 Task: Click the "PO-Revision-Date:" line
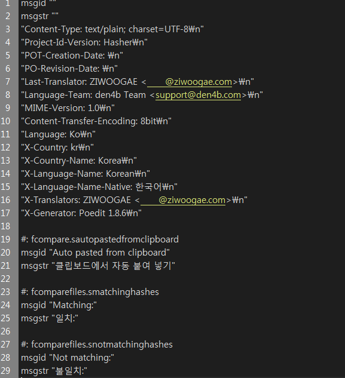tap(69, 69)
